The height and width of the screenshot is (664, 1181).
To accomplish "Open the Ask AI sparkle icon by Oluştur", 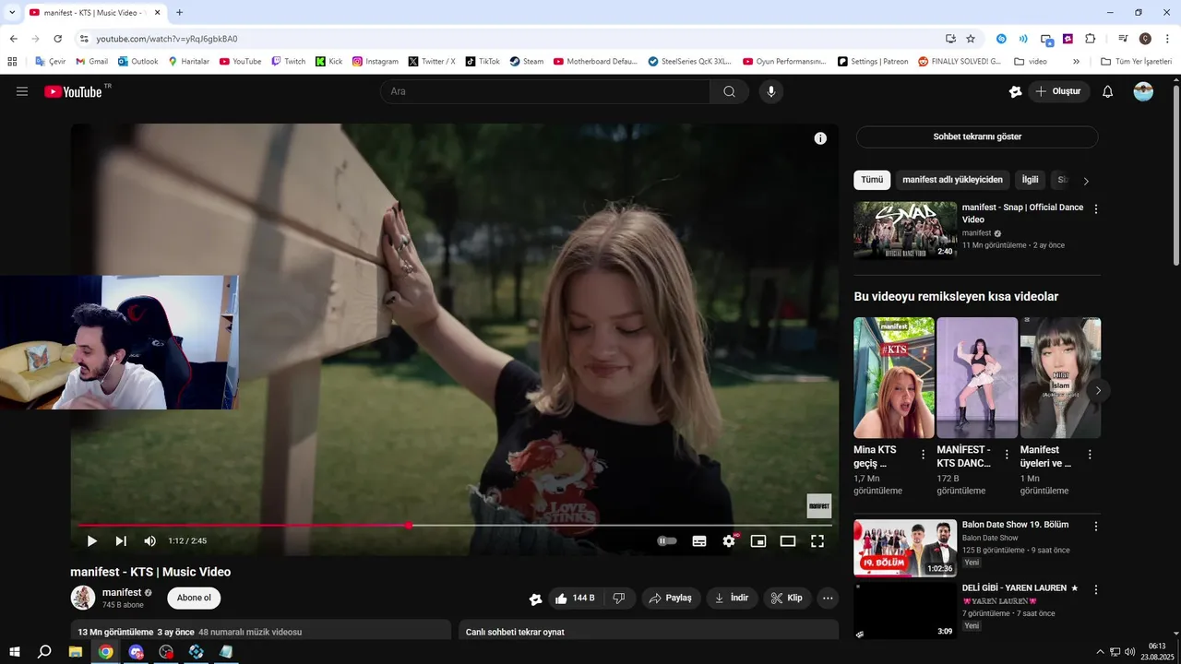I will point(1015,91).
